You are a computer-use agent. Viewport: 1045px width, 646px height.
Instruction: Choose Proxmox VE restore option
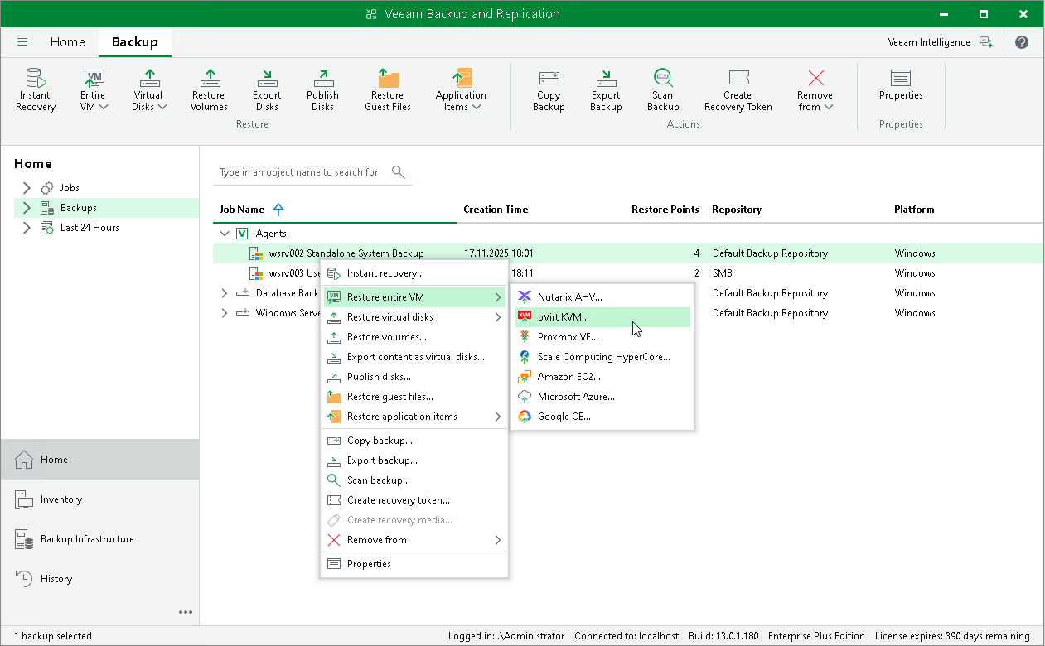tap(602, 337)
